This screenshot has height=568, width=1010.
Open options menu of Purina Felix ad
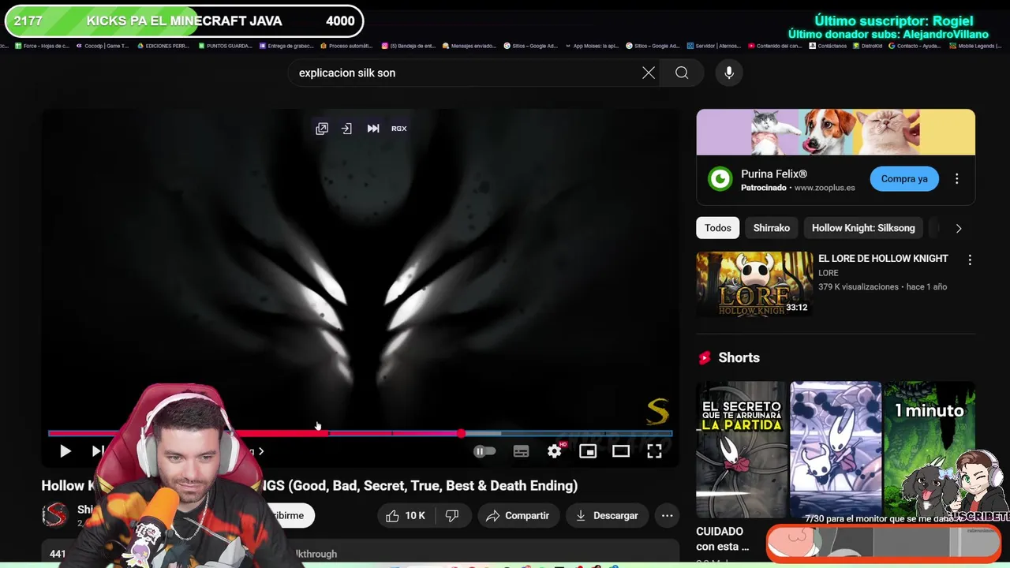tap(956, 179)
